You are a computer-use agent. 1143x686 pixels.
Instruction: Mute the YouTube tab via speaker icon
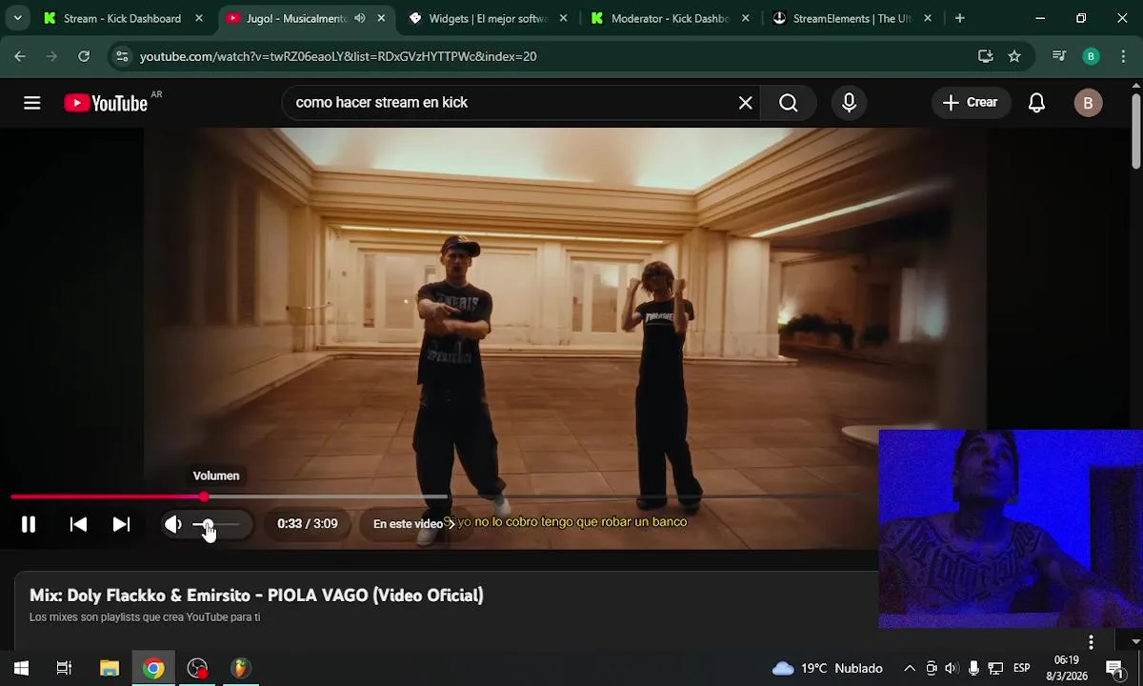coord(359,18)
